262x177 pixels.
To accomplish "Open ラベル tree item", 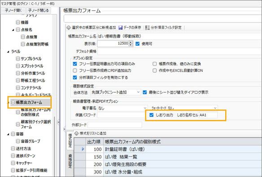I will [16, 52].
